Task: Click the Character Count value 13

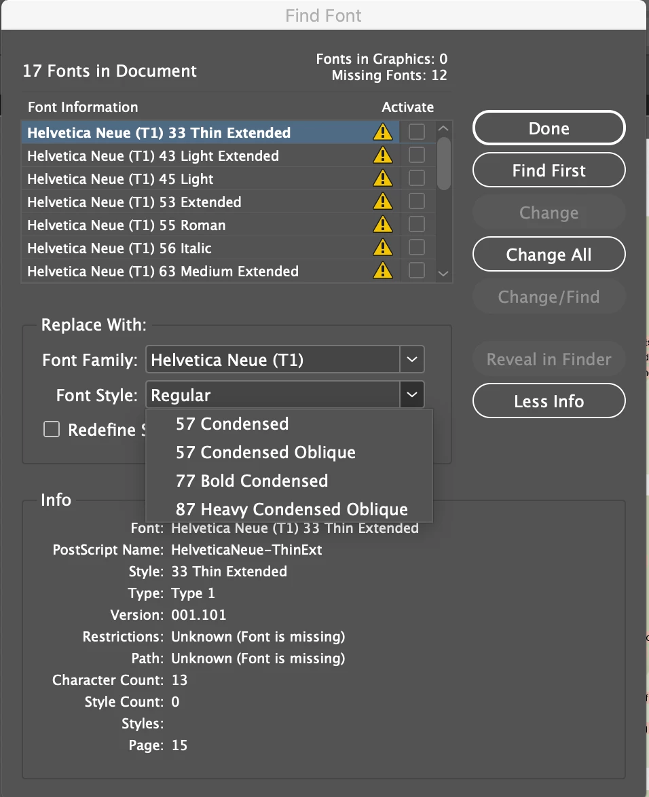Action: point(179,680)
